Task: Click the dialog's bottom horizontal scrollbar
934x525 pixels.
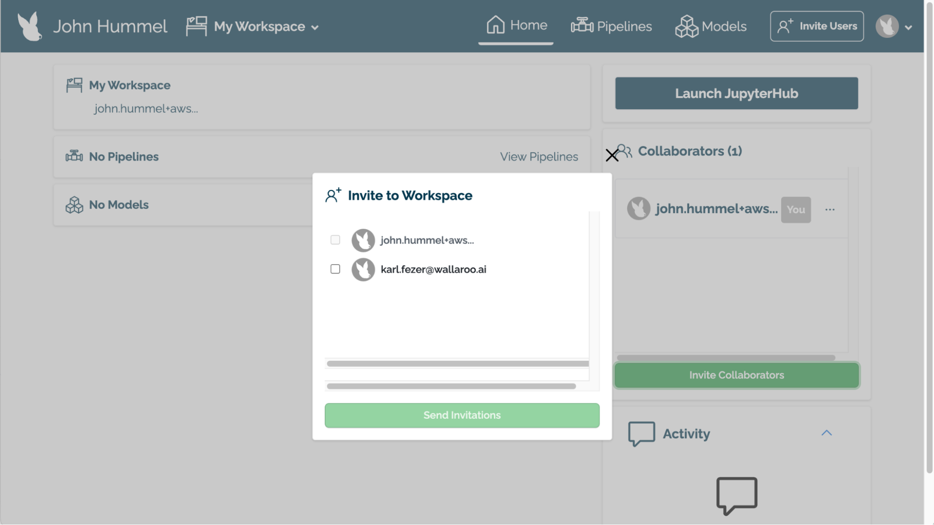Action: tap(451, 386)
